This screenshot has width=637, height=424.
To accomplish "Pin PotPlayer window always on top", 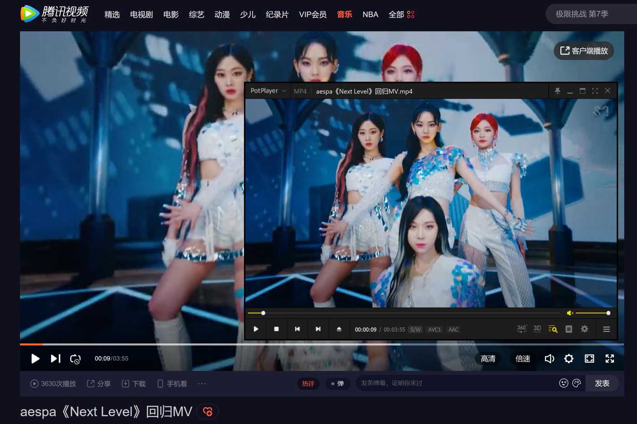I will [x=557, y=91].
